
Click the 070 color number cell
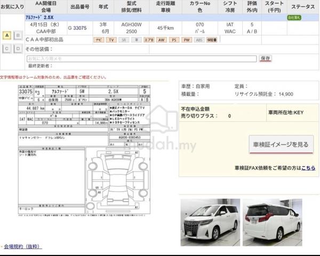tap(200, 25)
